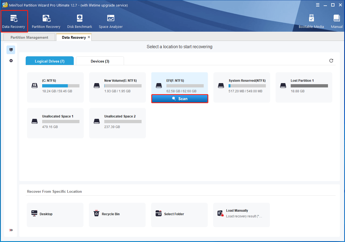Image resolution: width=345 pixels, height=242 pixels.
Task: Select System Reserved NTFS partition
Action: (x=242, y=87)
